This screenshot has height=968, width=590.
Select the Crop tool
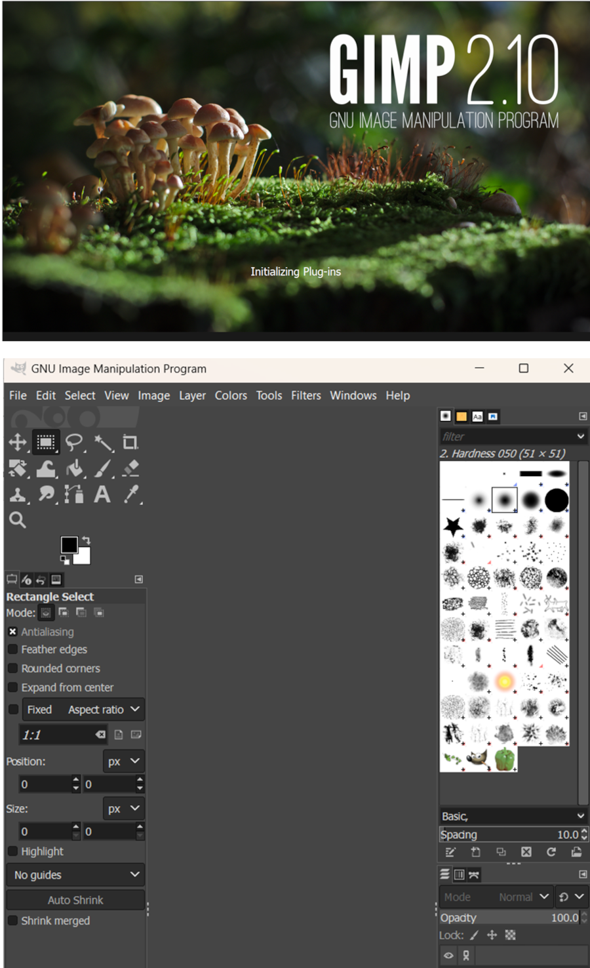click(x=130, y=442)
